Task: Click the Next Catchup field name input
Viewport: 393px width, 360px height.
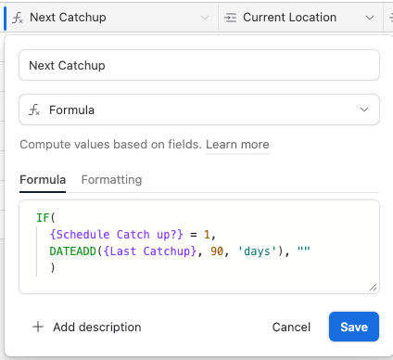Action: (x=199, y=65)
